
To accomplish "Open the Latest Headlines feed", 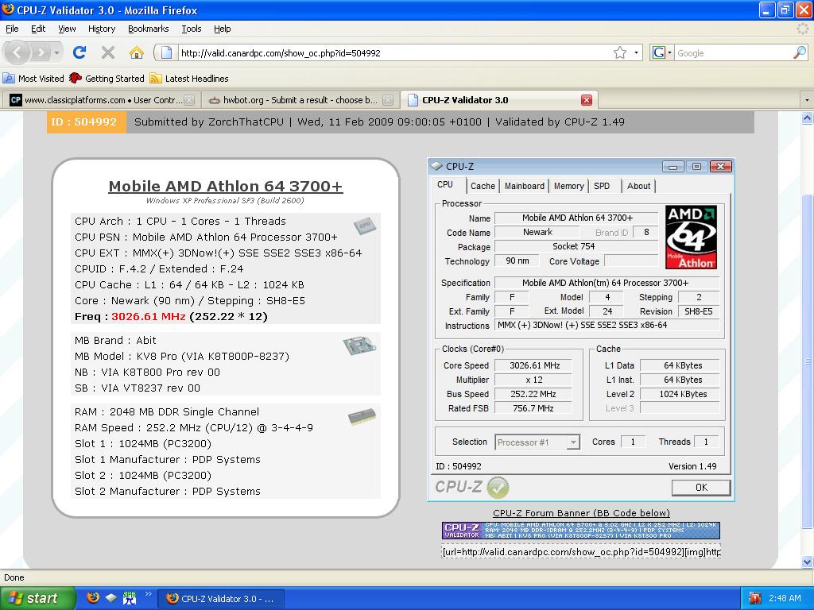I will point(189,79).
